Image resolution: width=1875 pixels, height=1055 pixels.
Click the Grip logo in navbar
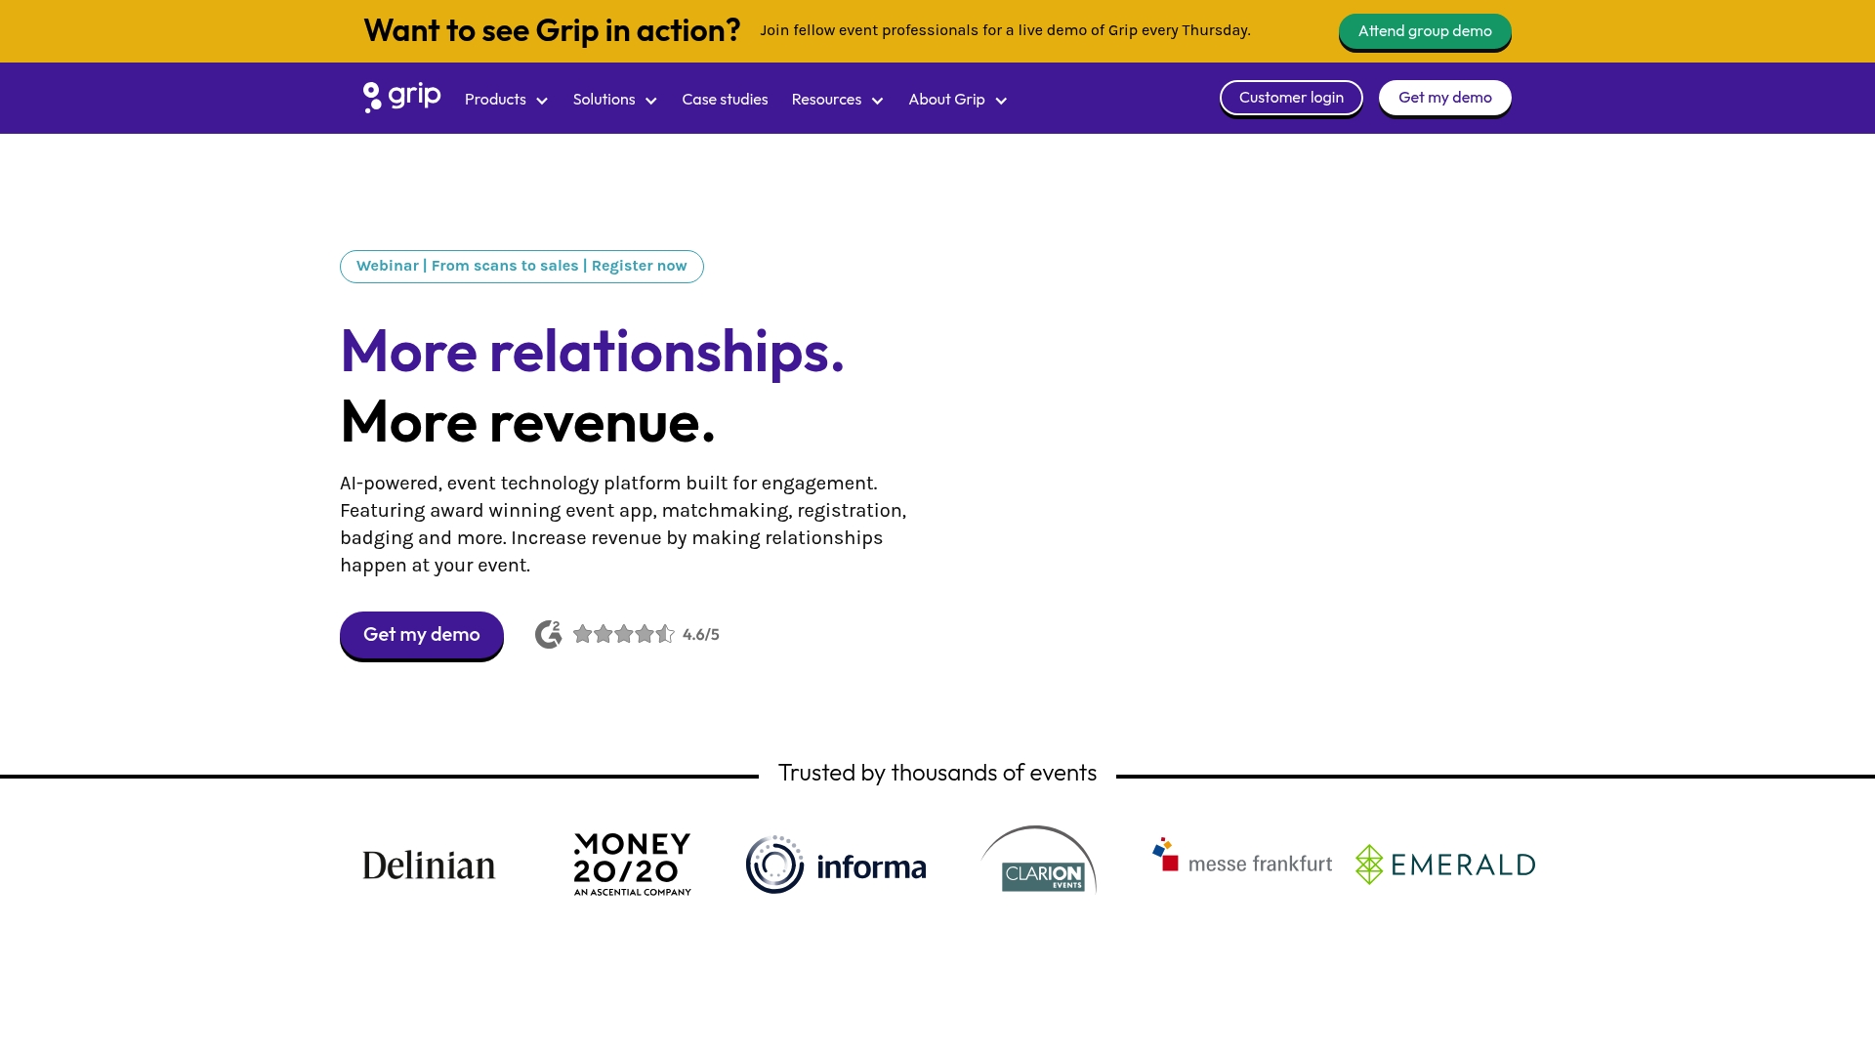pyautogui.click(x=401, y=98)
